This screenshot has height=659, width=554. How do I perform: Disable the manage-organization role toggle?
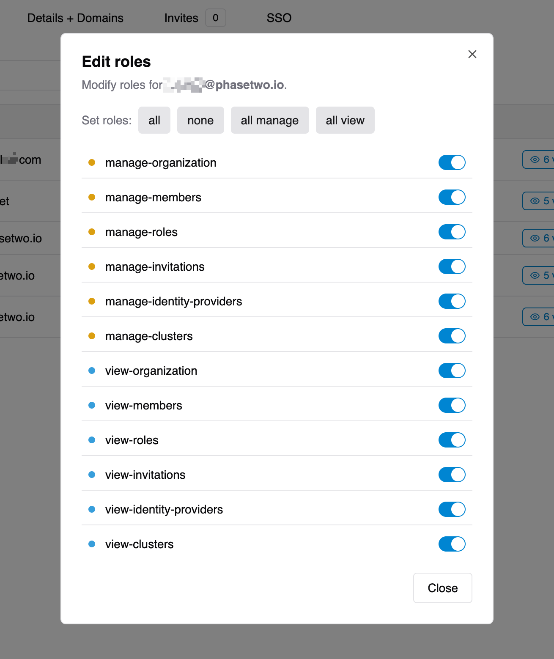[x=452, y=162]
